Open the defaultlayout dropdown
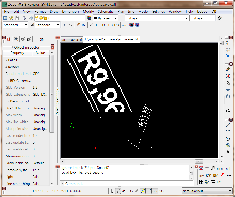This screenshot has width=235, height=197. coord(206,191)
